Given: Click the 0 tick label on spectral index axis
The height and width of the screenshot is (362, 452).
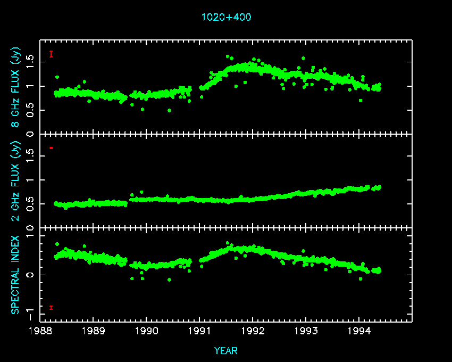Looking at the screenshot, I should click(x=31, y=275).
